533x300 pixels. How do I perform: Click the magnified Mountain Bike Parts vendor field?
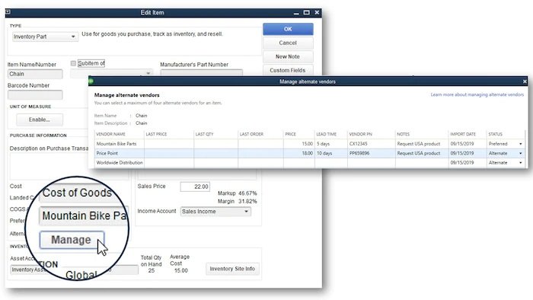click(x=83, y=216)
